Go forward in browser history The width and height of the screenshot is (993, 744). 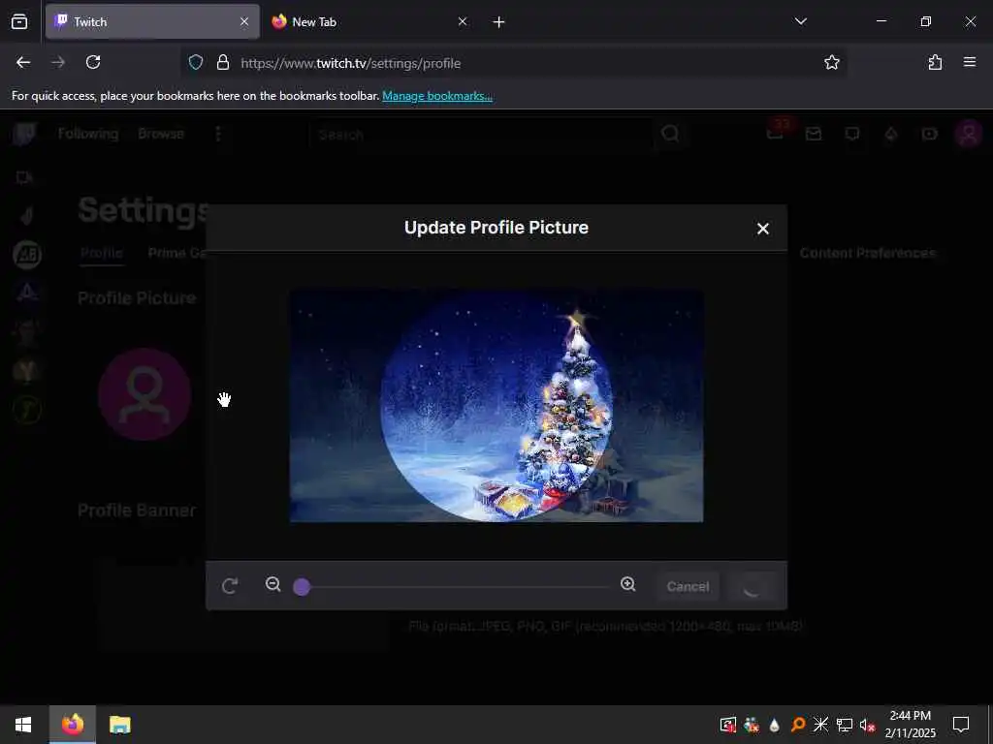[x=57, y=62]
